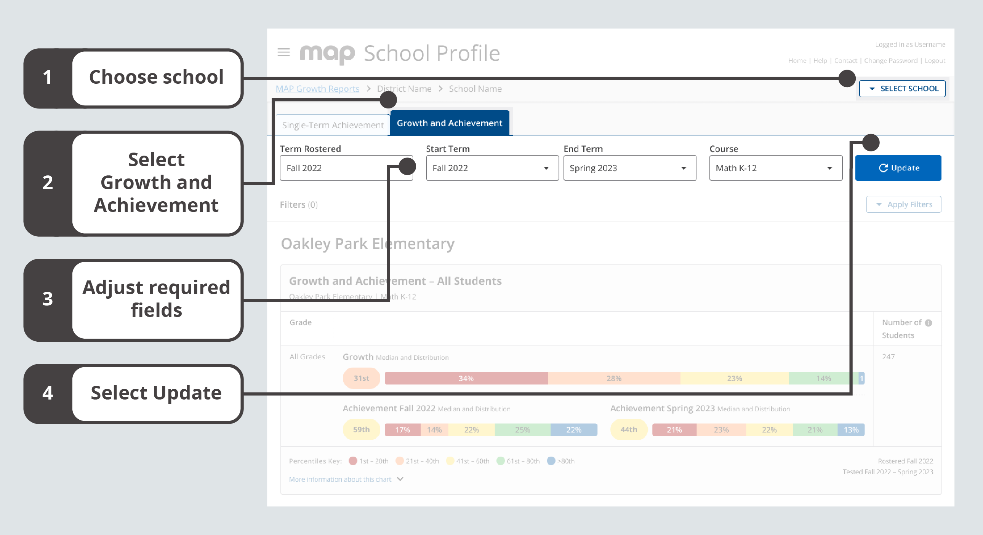983x535 pixels.
Task: Click the 1st–20th red percentile key dot
Action: tap(353, 461)
